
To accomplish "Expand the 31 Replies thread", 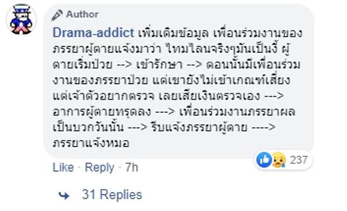I will (x=112, y=195).
